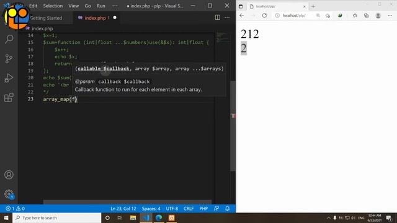The height and width of the screenshot is (223, 397).
Task: Open tab actions menu in Edge
Action: tap(241, 6)
